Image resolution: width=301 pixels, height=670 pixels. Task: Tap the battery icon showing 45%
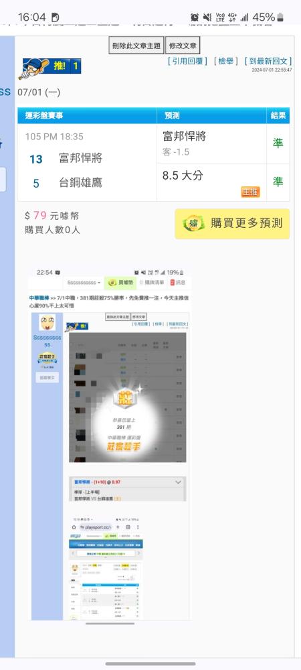(x=280, y=17)
